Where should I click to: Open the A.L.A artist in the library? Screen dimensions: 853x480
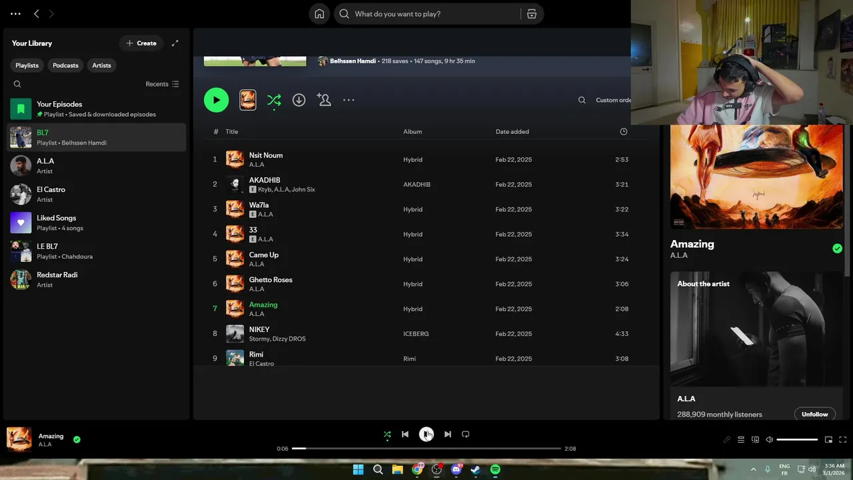click(97, 165)
